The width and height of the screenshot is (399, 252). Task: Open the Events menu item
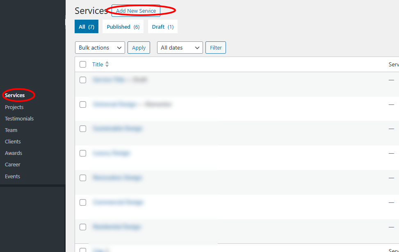point(12,176)
